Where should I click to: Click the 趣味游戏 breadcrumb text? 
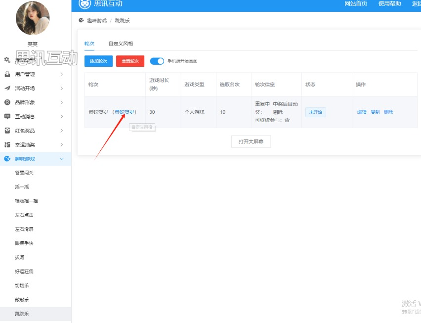(x=97, y=21)
